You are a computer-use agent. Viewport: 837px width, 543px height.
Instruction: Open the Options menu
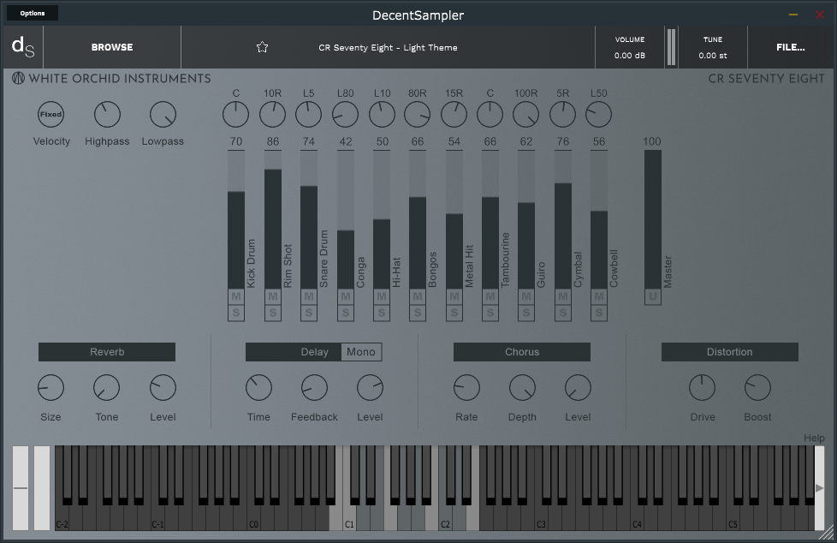(x=33, y=14)
